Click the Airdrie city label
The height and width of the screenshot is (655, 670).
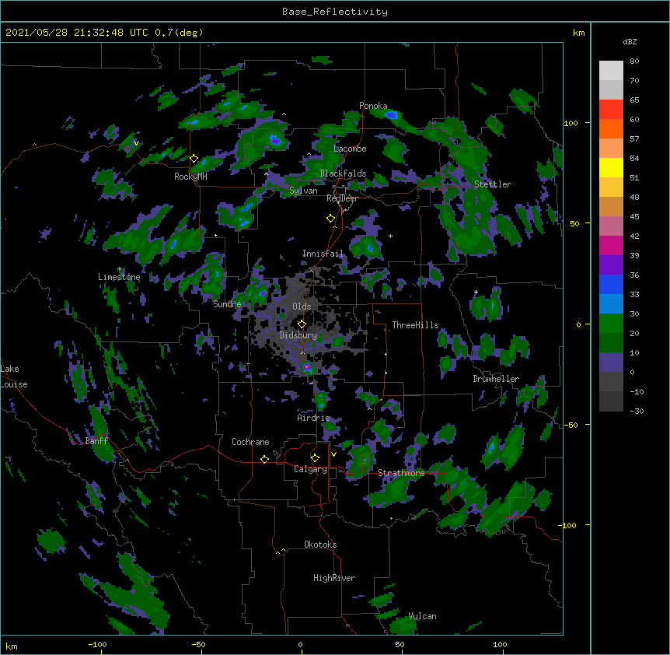(x=314, y=418)
